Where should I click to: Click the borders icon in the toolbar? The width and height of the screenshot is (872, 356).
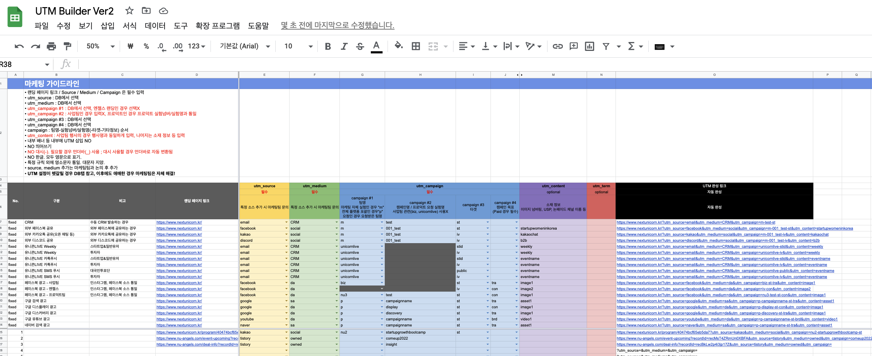coord(415,46)
